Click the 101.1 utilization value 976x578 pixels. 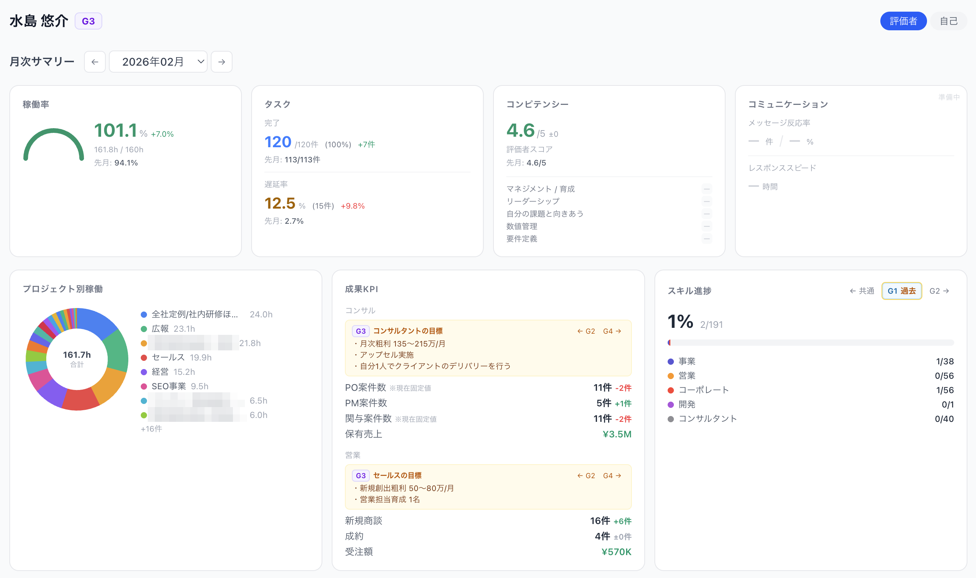pos(115,131)
